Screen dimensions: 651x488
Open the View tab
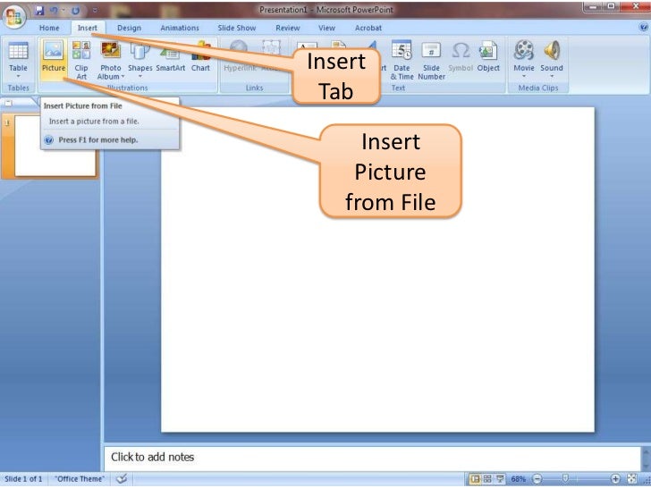(x=326, y=28)
